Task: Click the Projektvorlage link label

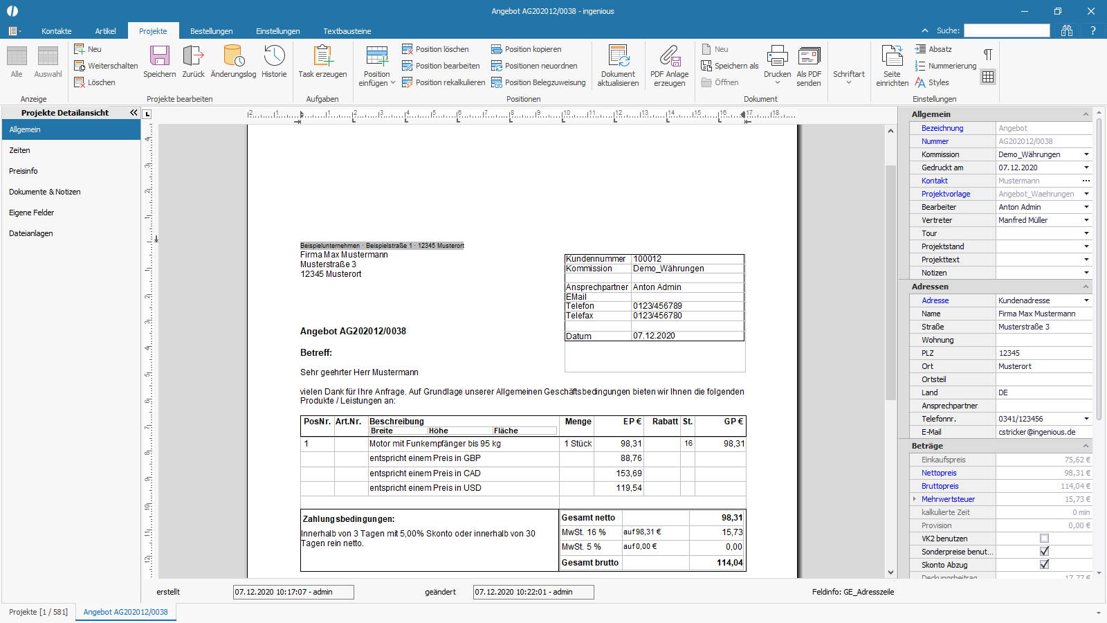Action: point(946,194)
